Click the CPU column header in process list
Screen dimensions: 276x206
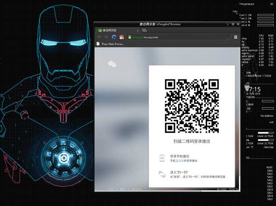coord(261,35)
